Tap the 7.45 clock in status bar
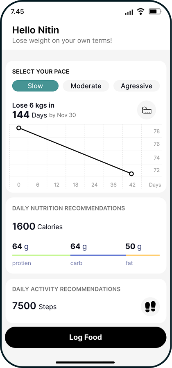The width and height of the screenshot is (172, 368). [x=17, y=11]
